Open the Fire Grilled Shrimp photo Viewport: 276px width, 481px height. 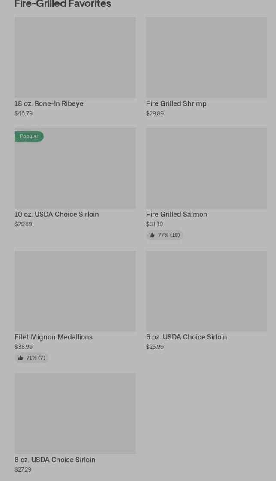(x=207, y=57)
